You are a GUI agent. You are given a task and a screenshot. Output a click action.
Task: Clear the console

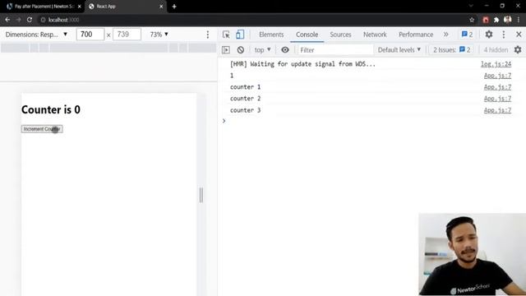pos(241,50)
